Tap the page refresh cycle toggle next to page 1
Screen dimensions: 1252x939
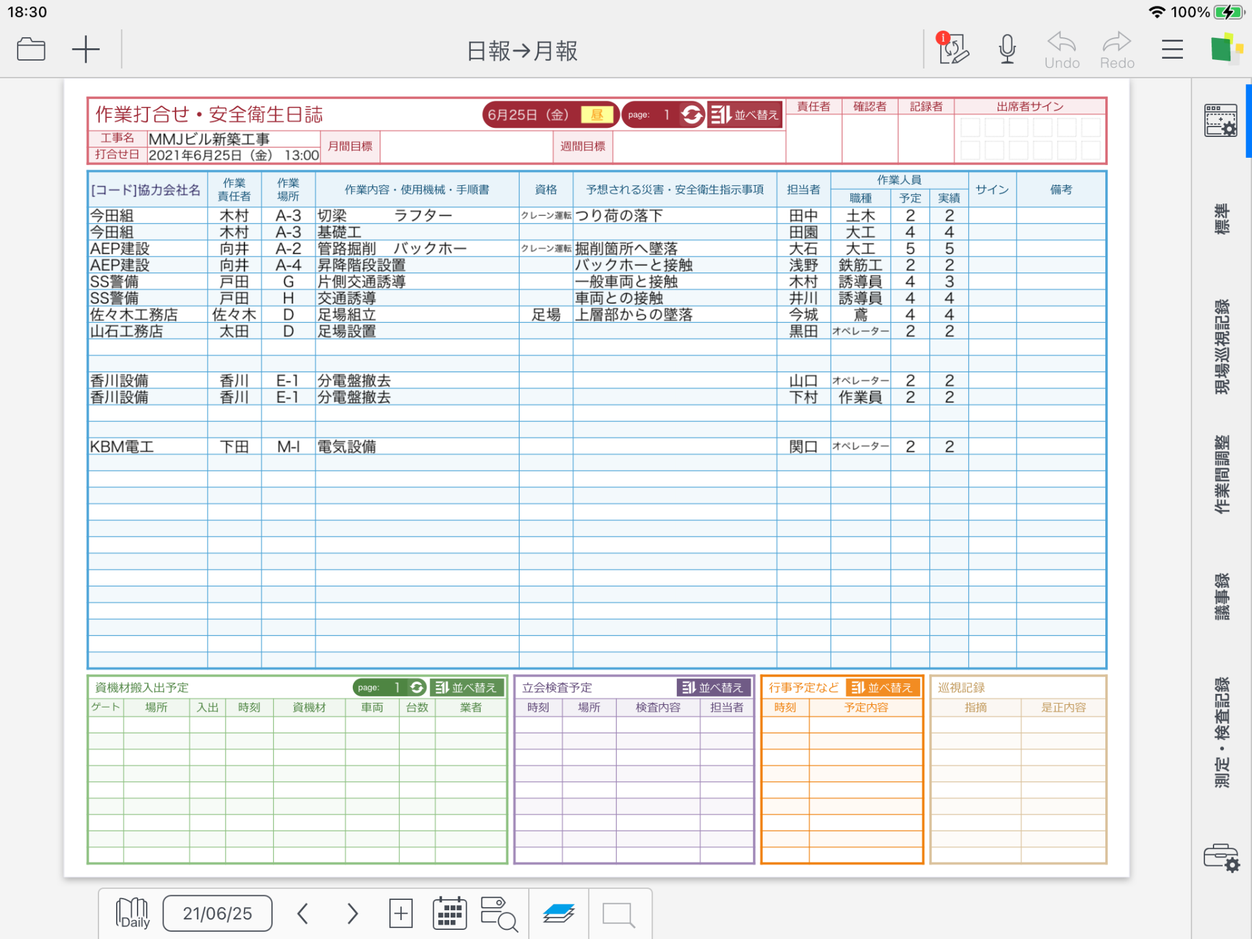[x=691, y=114]
